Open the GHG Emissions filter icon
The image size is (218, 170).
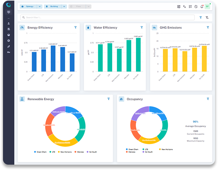(x=208, y=27)
